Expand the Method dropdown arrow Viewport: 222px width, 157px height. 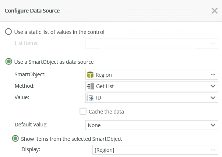(x=213, y=86)
